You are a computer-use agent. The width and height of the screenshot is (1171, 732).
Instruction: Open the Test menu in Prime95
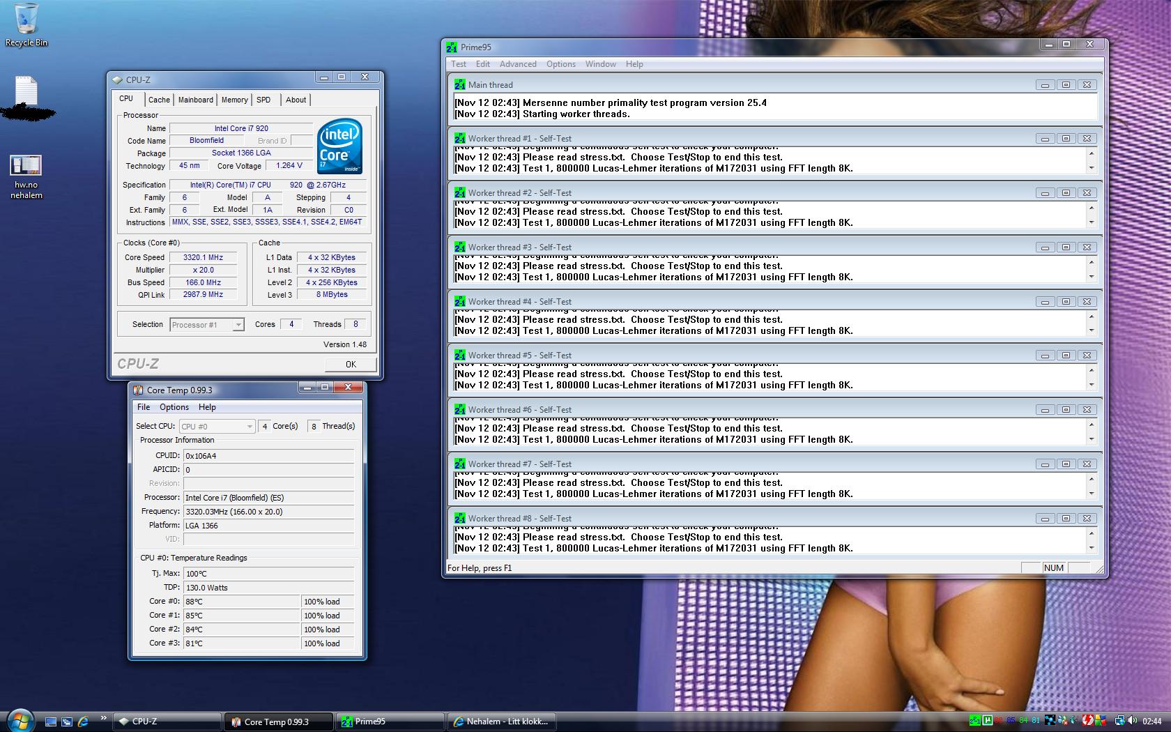pyautogui.click(x=459, y=64)
